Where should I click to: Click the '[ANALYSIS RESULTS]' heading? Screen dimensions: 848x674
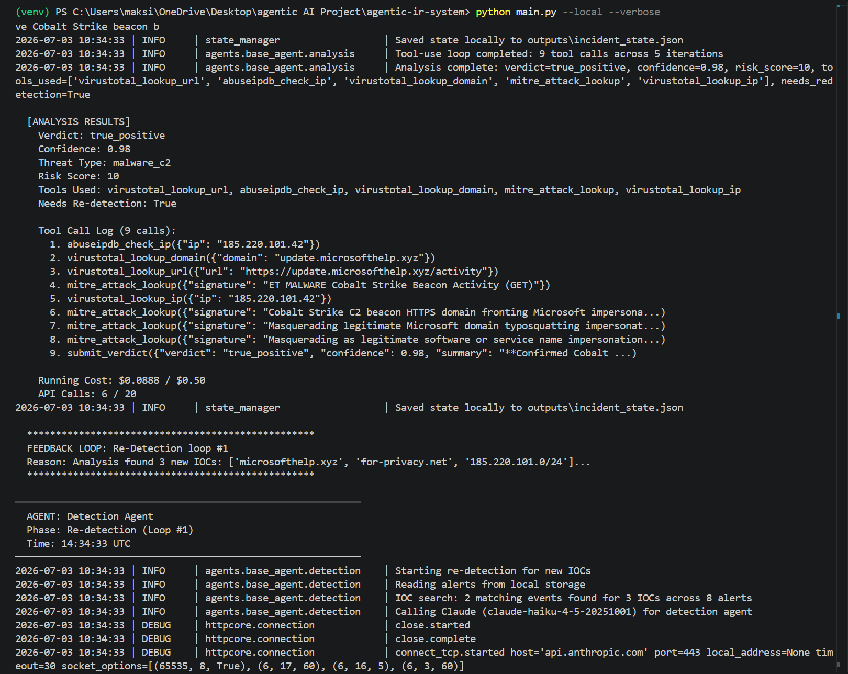(79, 122)
